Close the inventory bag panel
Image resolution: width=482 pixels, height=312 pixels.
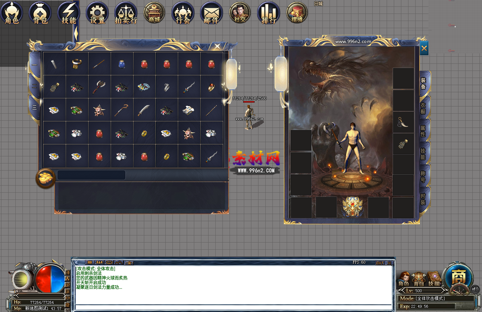[x=217, y=46]
